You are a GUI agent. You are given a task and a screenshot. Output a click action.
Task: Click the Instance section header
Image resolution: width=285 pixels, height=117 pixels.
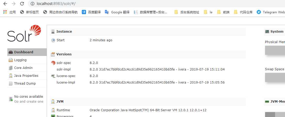[x=148, y=32]
